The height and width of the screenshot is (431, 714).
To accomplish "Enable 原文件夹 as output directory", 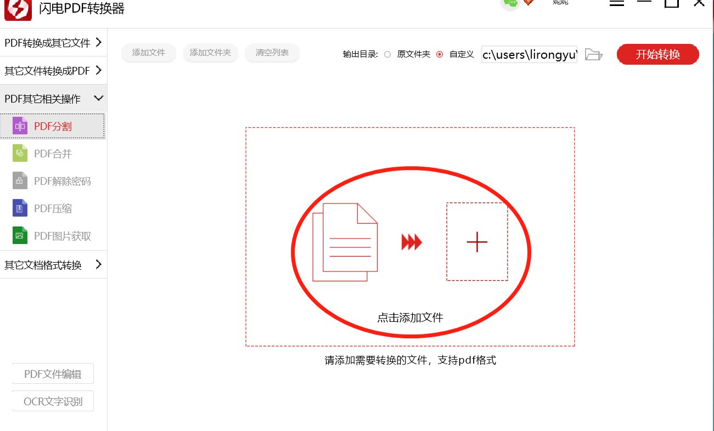I will 387,54.
